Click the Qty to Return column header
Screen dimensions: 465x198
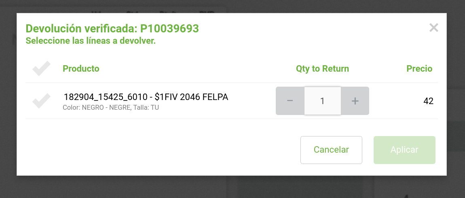coord(322,69)
